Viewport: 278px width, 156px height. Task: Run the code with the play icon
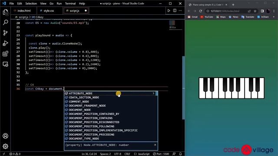(x=169, y=10)
